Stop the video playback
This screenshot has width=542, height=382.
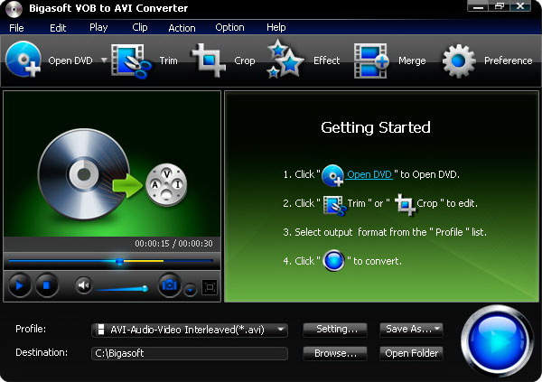tap(47, 285)
